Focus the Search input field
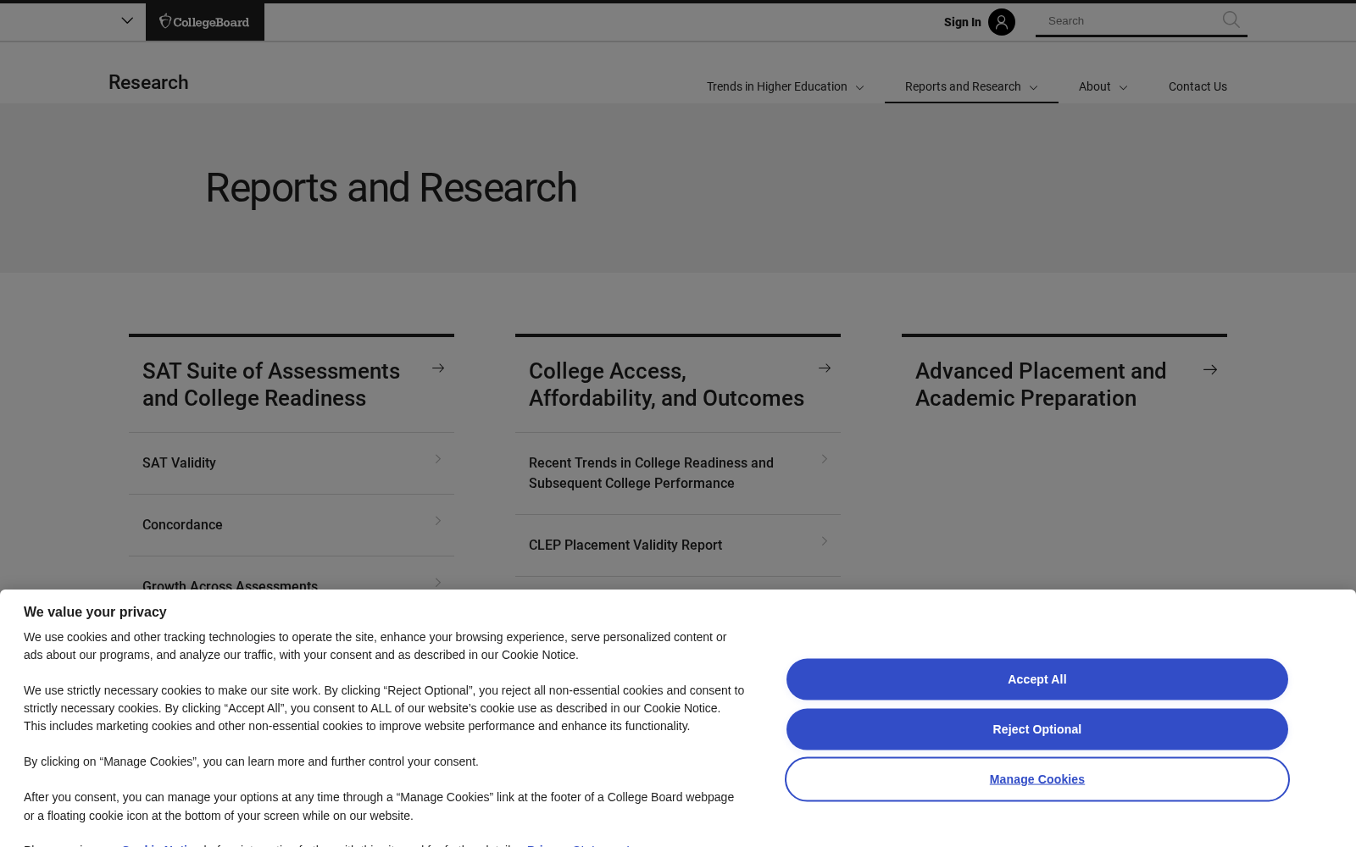The height and width of the screenshot is (847, 1356). coord(1130,21)
